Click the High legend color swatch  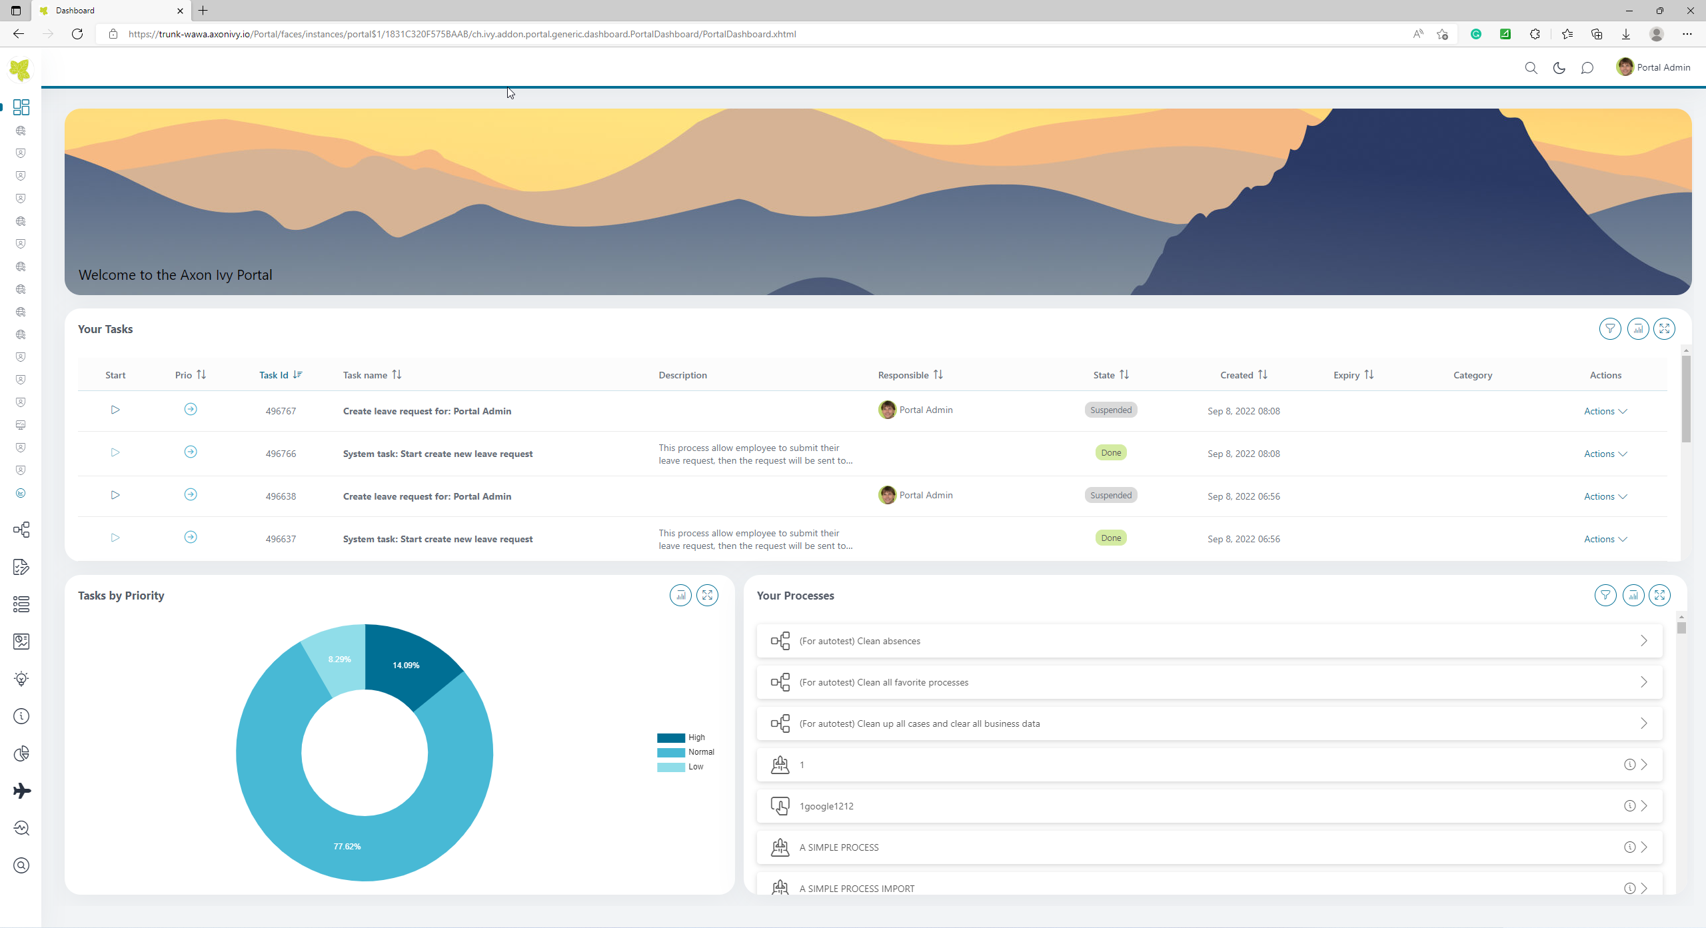(x=670, y=737)
